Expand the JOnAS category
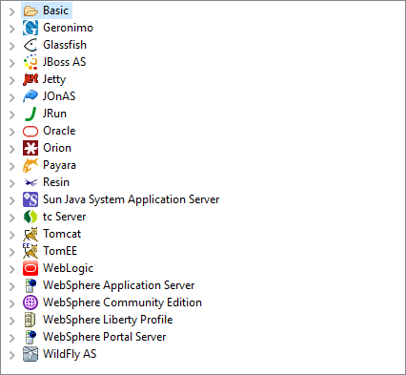Viewport: 406px width, 375px height. [x=12, y=97]
